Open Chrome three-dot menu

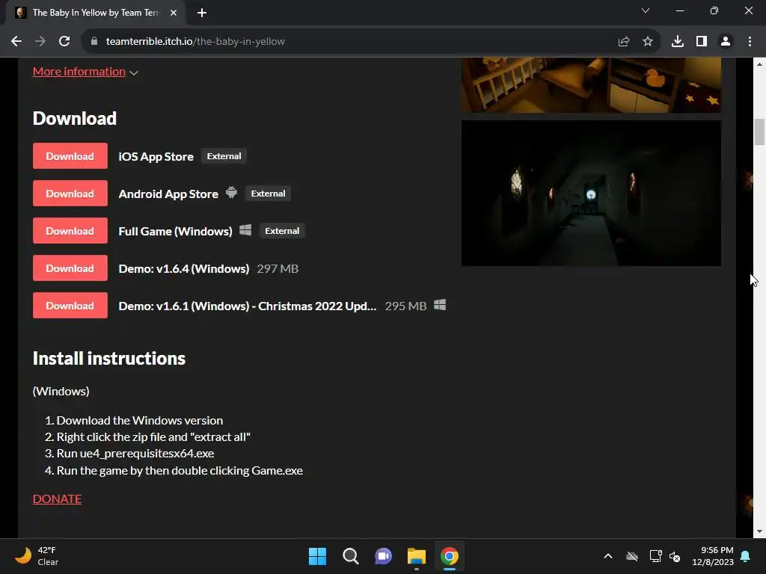750,42
